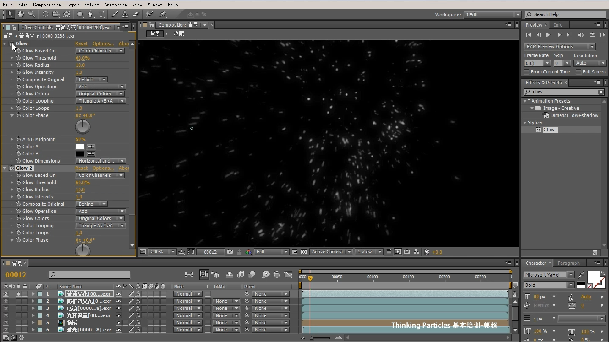The width and height of the screenshot is (609, 342).
Task: Switch to the Paragraph tab
Action: [x=568, y=263]
